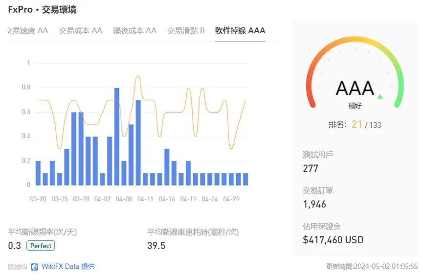Click the green gauge pointer triangle
Image resolution: width=423 pixels, height=280 pixels.
coord(380,96)
